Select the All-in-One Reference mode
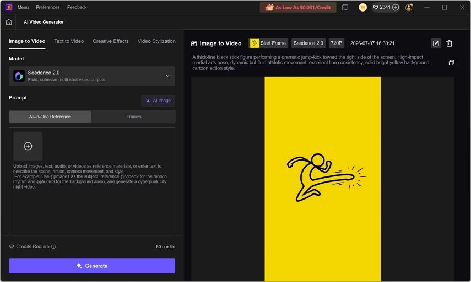The image size is (471, 282). 50,117
